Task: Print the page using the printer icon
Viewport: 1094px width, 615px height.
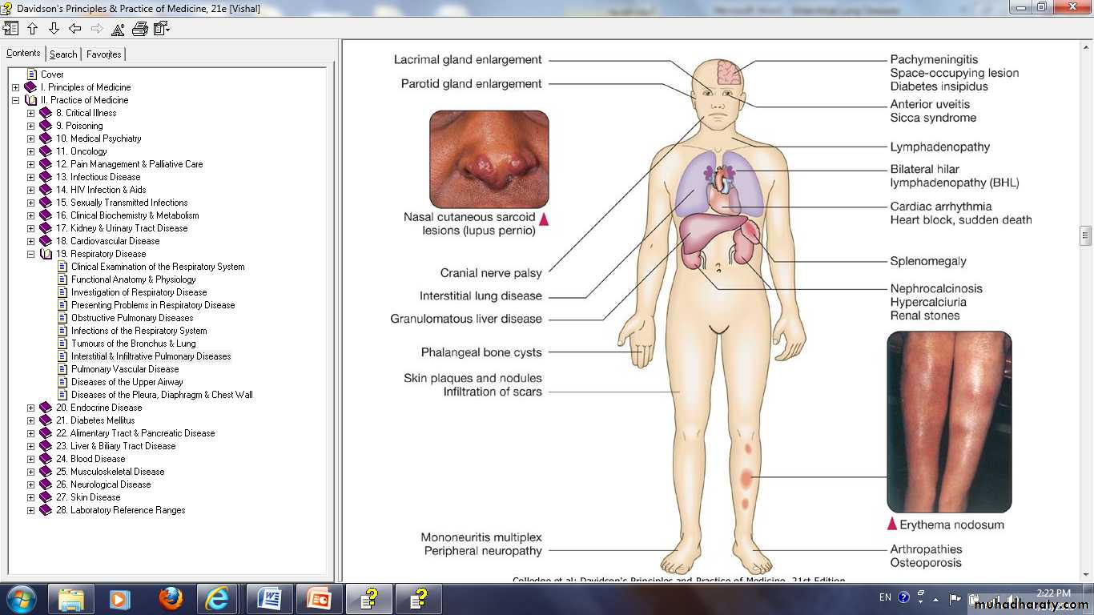Action: tap(139, 29)
